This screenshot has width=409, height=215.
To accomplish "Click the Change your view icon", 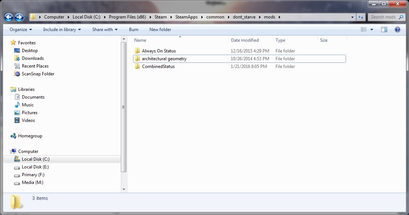I will pyautogui.click(x=364, y=30).
